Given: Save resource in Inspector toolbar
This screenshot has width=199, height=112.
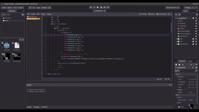Looking at the screenshot, I should click(183, 65).
